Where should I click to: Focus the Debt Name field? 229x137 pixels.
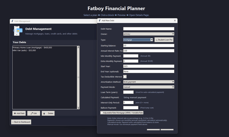click(x=149, y=29)
